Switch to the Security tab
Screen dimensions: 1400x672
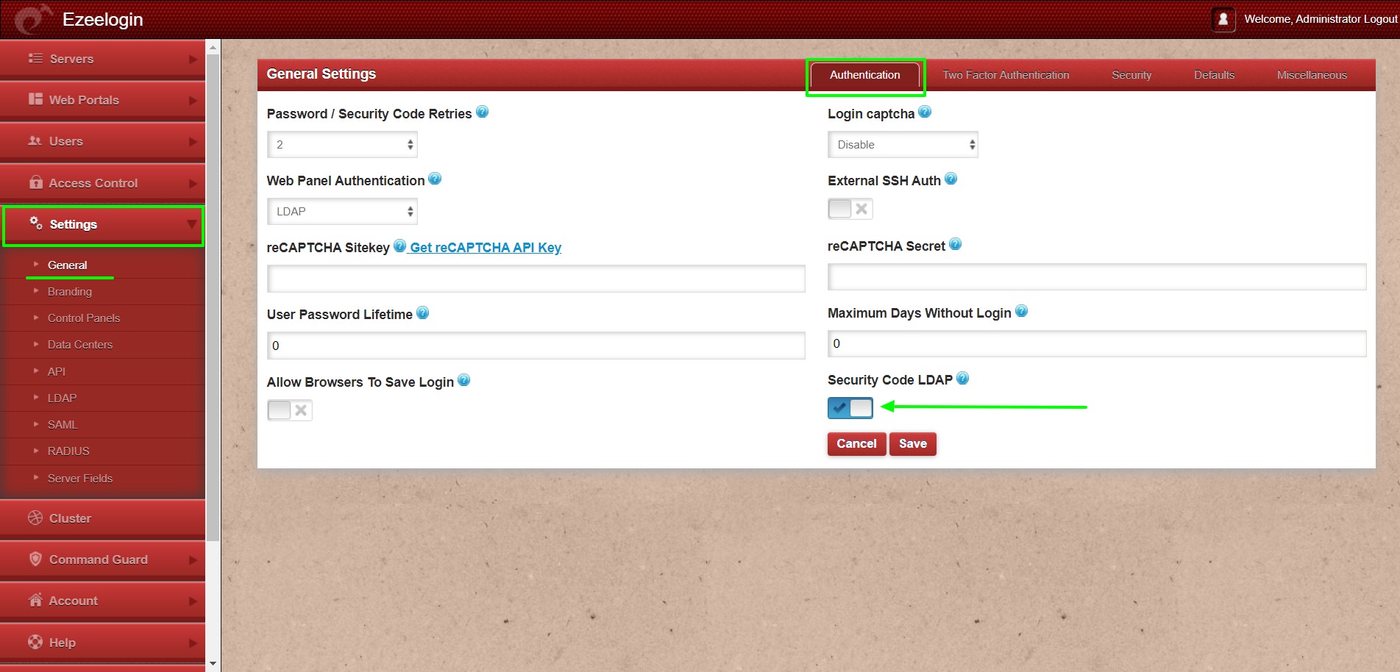pos(1131,75)
